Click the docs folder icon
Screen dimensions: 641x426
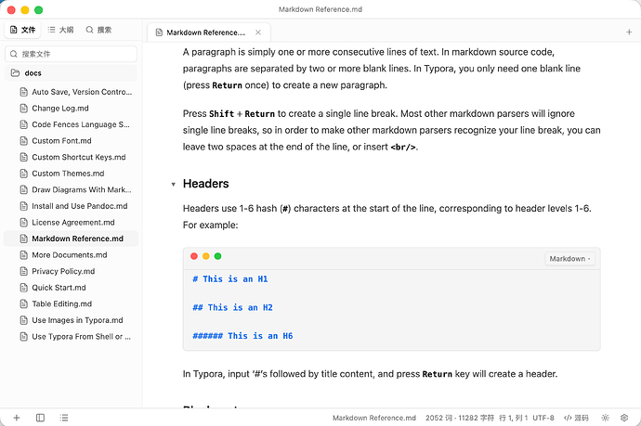(15, 72)
